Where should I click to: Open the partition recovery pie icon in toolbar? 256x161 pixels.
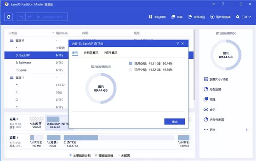[x=190, y=17]
